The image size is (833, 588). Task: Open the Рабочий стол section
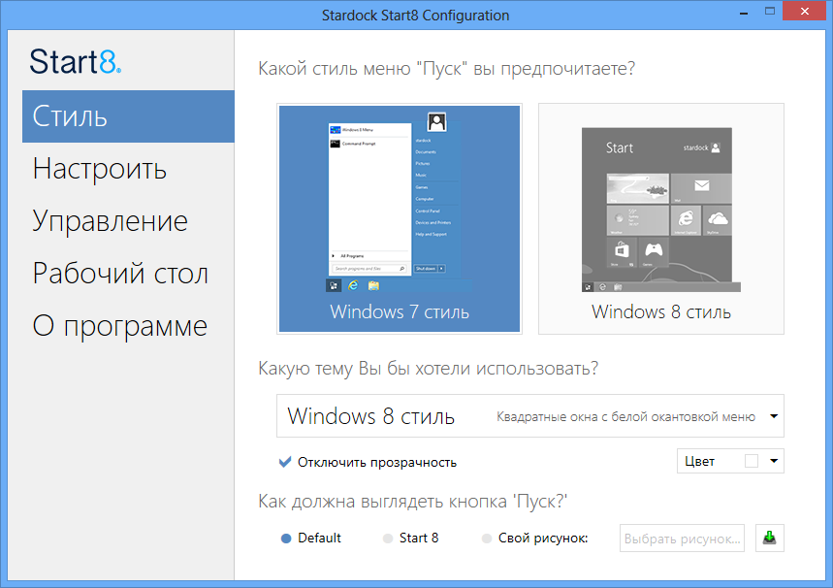pos(114,273)
